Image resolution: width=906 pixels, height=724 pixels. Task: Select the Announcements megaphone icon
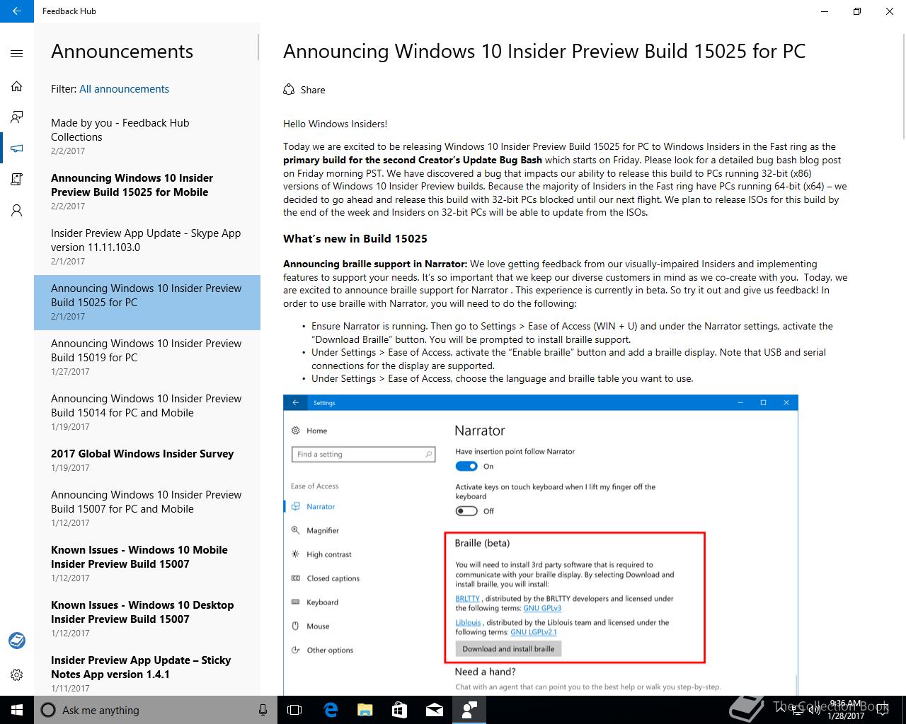coord(17,148)
